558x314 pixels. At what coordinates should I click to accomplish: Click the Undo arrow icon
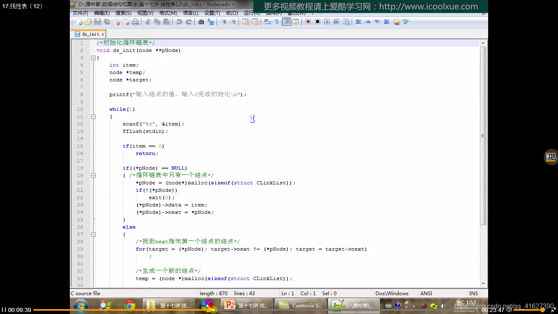point(179,22)
